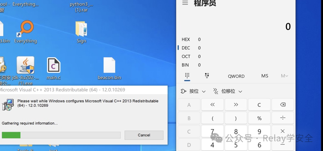
Task: Click the number 6 key
Action: click(x=259, y=145)
